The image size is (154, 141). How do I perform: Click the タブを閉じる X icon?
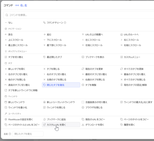click(44, 69)
